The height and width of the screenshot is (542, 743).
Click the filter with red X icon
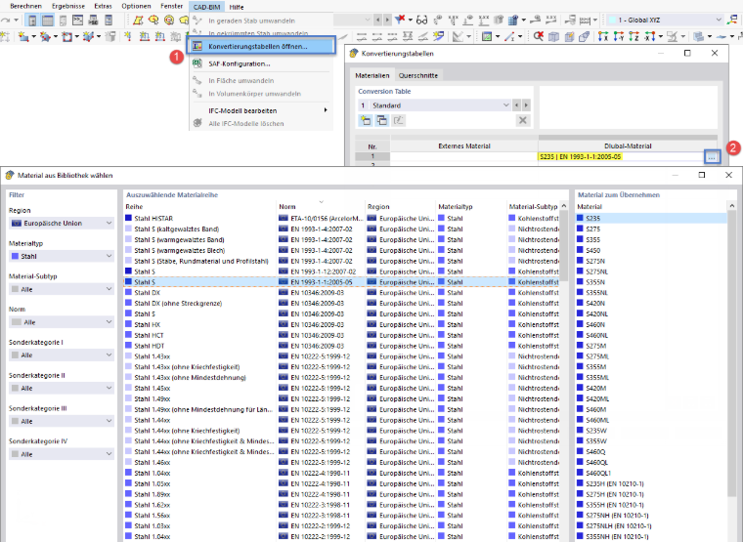click(401, 20)
